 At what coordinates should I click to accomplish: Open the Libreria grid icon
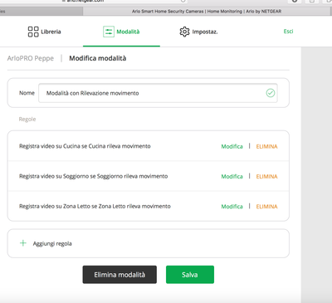click(x=33, y=32)
